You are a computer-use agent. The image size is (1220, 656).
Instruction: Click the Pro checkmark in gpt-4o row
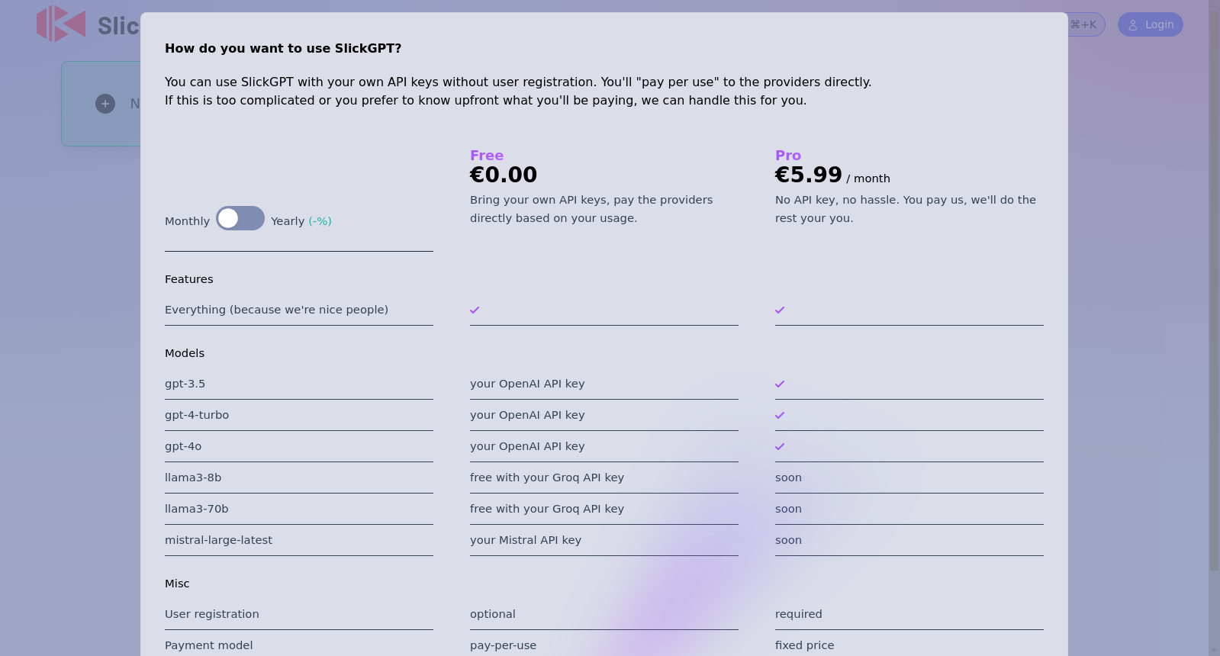pyautogui.click(x=780, y=446)
